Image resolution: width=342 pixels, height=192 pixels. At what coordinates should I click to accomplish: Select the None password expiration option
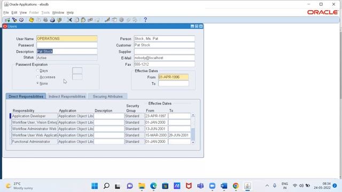(x=38, y=83)
